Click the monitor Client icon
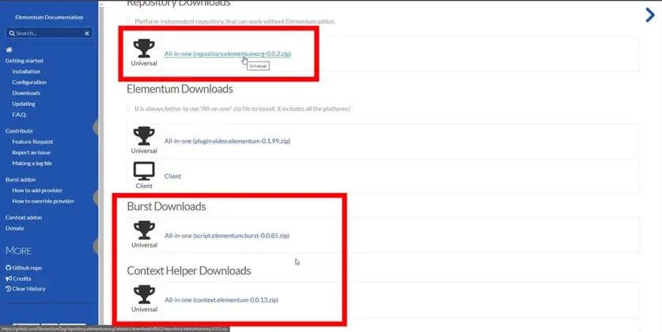 [x=144, y=171]
